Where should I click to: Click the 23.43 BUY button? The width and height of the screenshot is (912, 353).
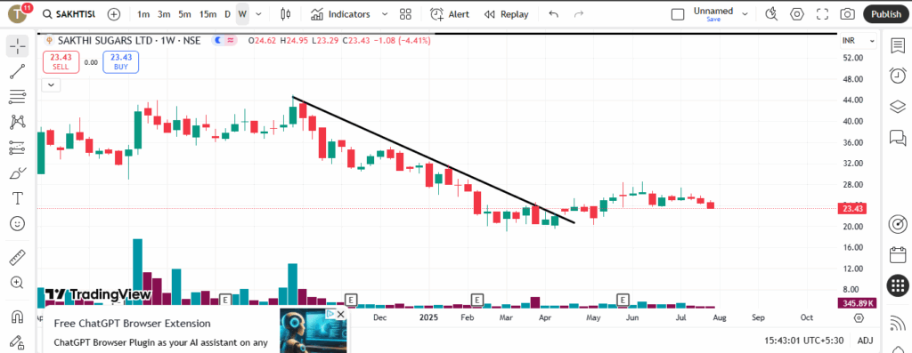(x=121, y=62)
